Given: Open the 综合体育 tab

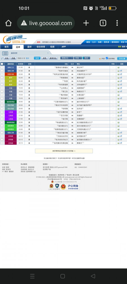Looking at the screenshot, I should click(41, 47).
